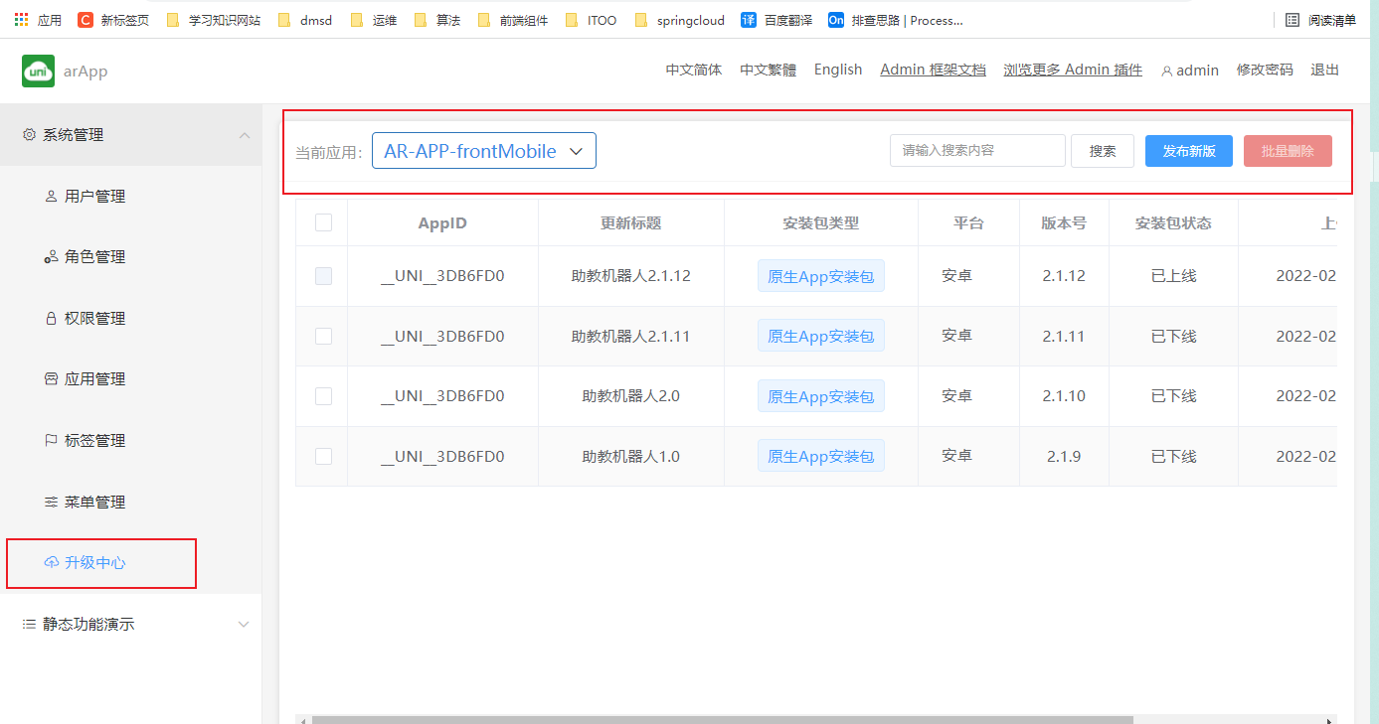This screenshot has width=1379, height=724.
Task: Open the browser apps grid icon
Action: click(21, 20)
